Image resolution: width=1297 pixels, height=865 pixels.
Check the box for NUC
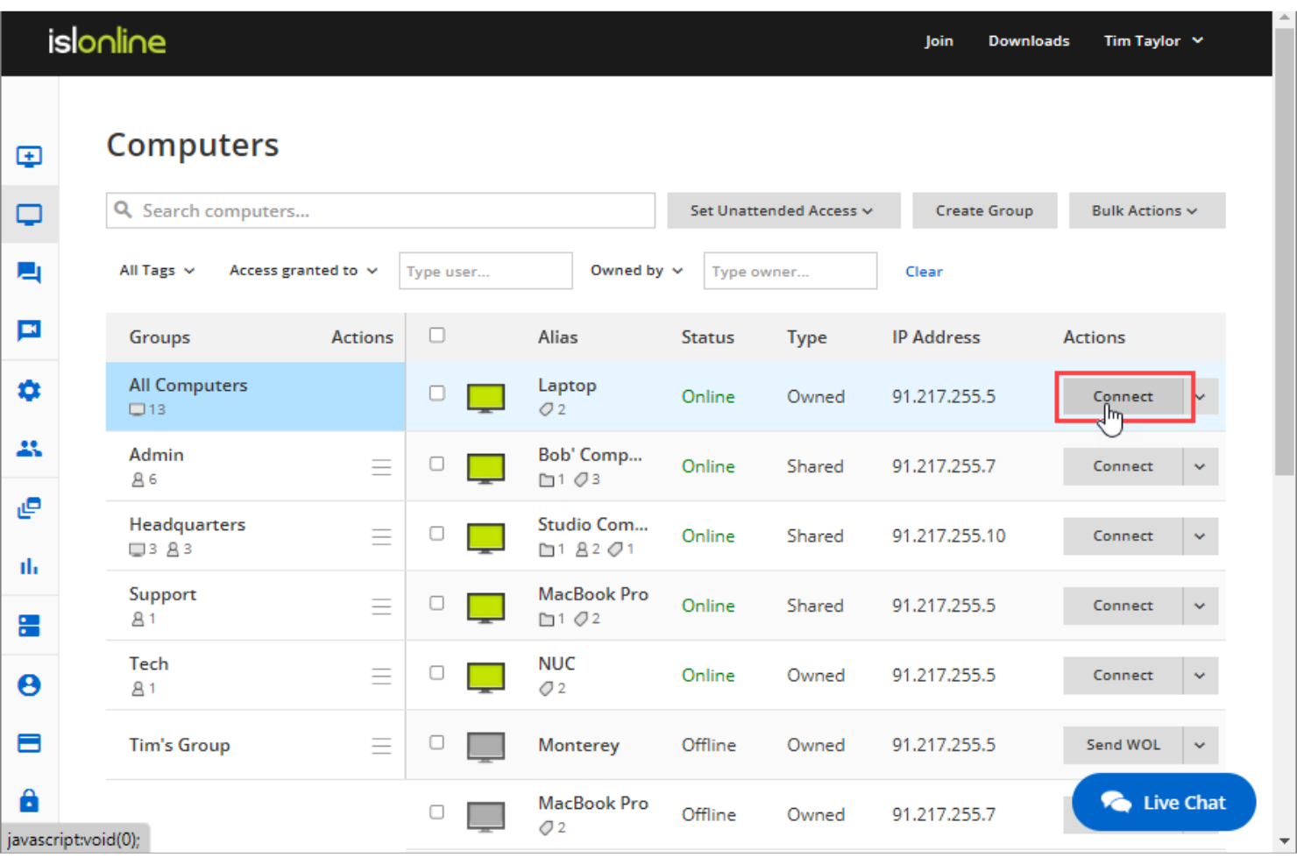pyautogui.click(x=436, y=672)
